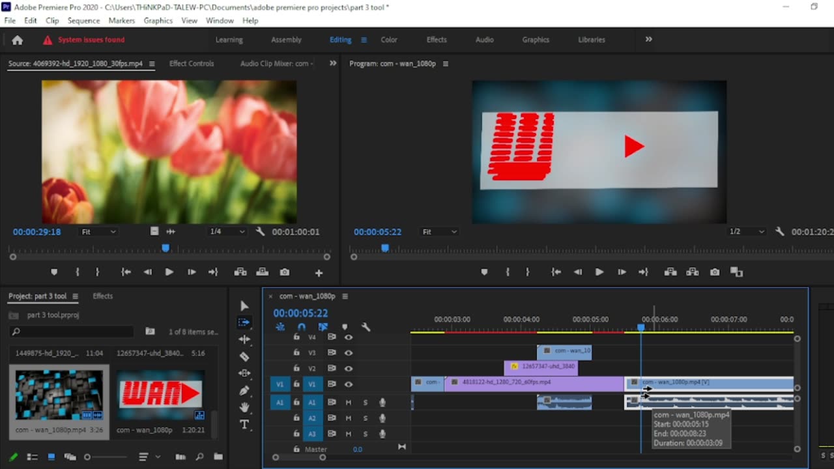Open Source monitor 1/4 resolution dropdown
The width and height of the screenshot is (834, 469).
click(227, 231)
